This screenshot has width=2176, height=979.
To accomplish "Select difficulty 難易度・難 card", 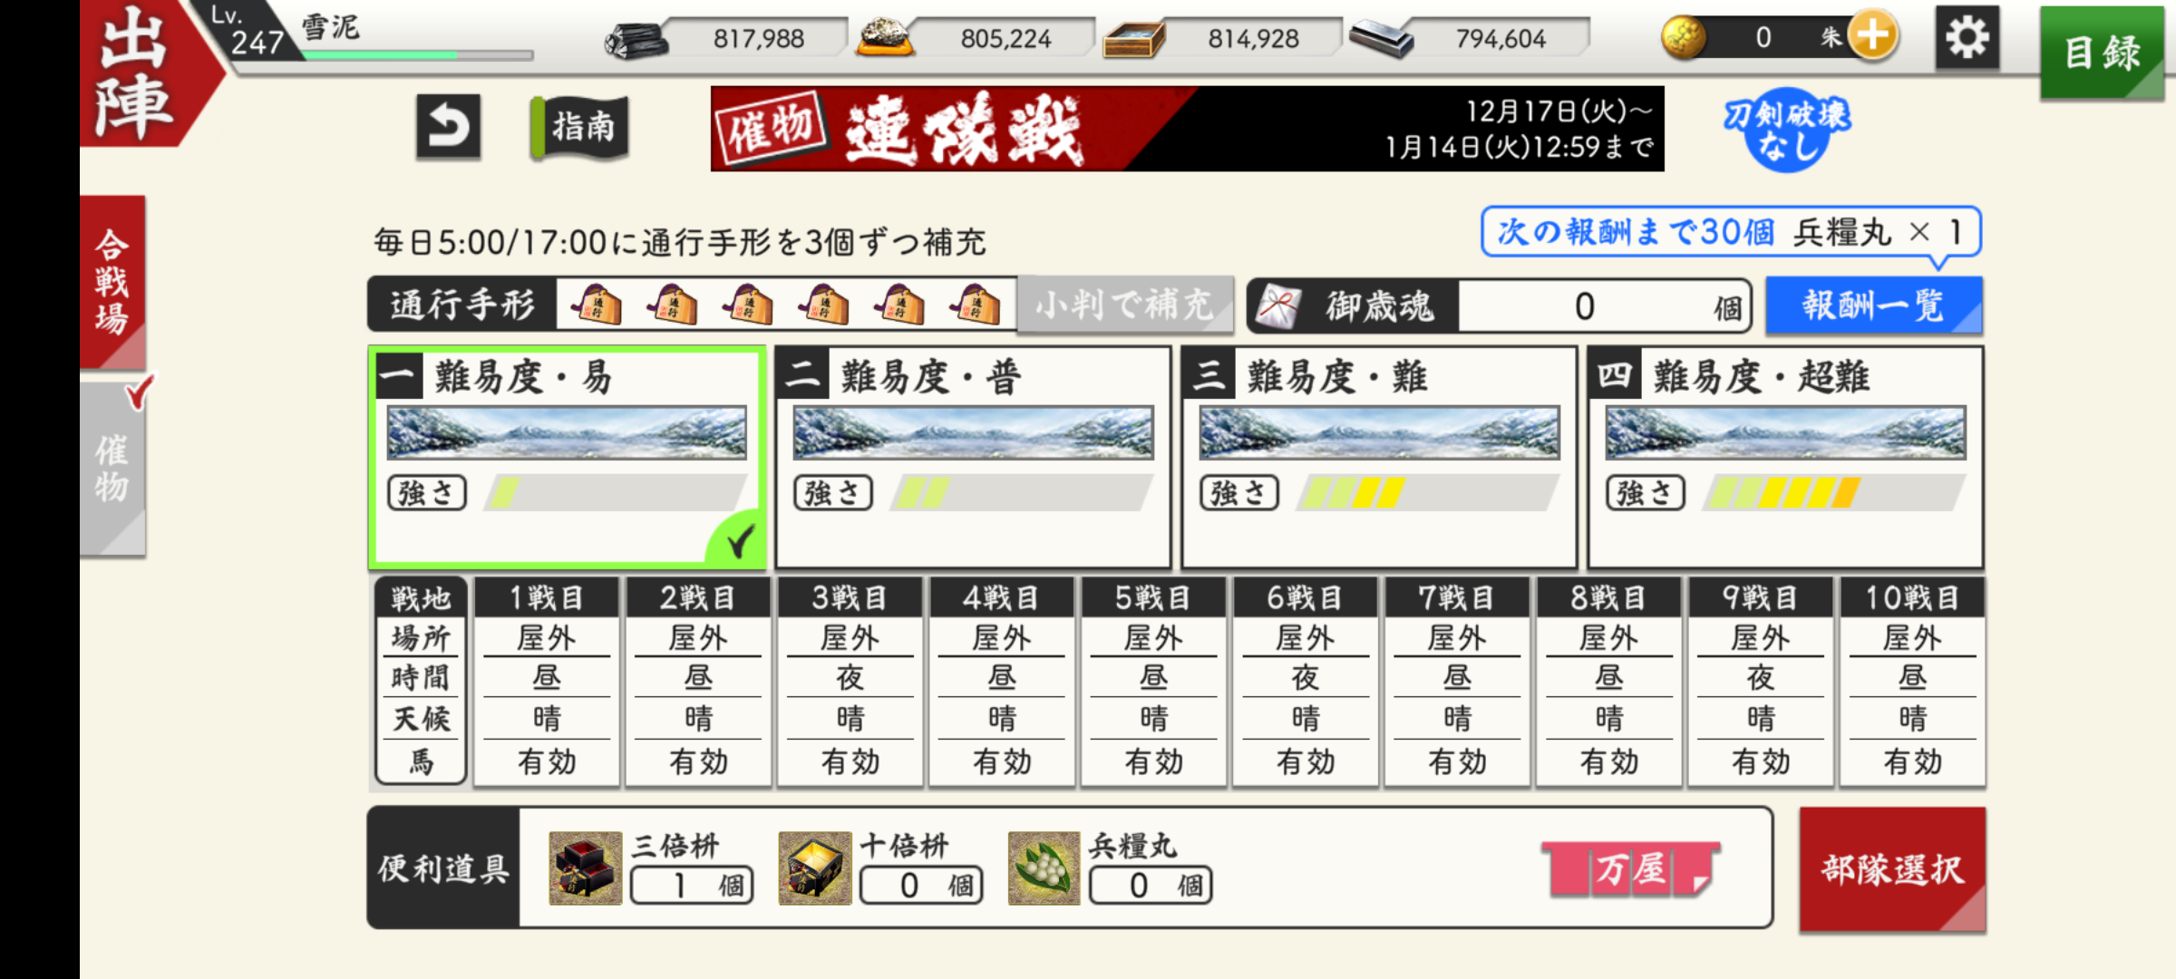I will tap(1379, 458).
